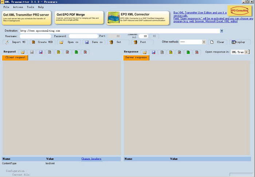Click the Open co button
The image size is (255, 177).
coord(69,42)
